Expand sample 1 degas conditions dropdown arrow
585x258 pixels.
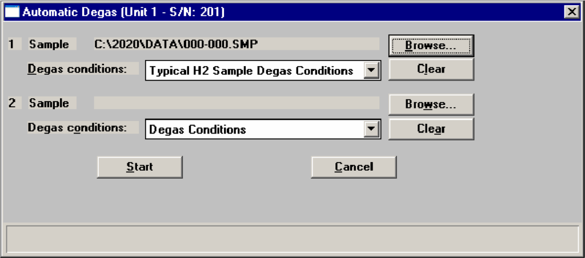(371, 71)
